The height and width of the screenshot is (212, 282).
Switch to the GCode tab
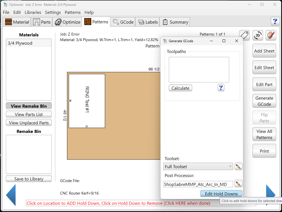tap(123, 22)
